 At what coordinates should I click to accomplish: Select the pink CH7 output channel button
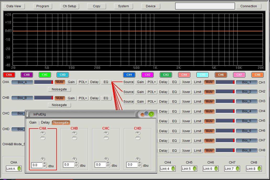[x=239, y=75]
